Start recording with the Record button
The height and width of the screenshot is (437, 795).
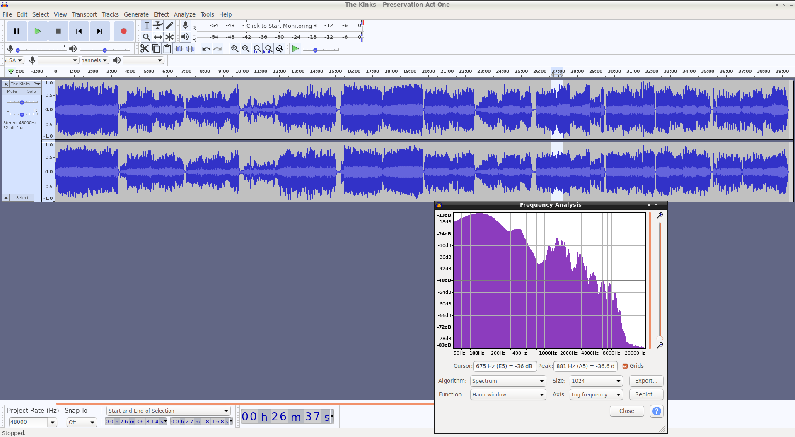click(x=123, y=31)
